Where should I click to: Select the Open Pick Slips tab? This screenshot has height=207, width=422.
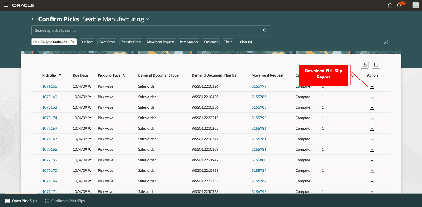(21, 201)
